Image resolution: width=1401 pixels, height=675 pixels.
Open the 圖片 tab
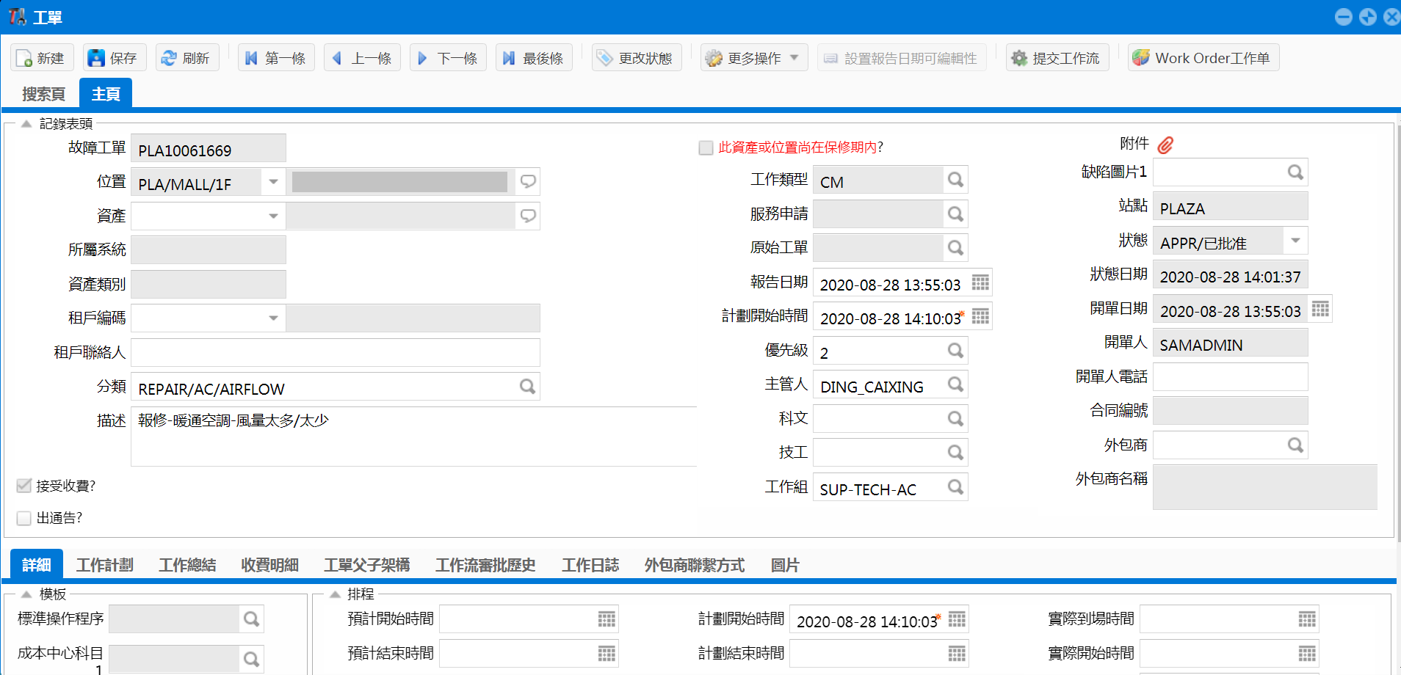point(785,565)
